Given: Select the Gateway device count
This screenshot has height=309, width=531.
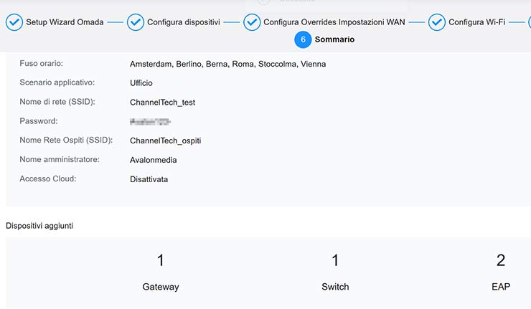Looking at the screenshot, I should (x=161, y=261).
